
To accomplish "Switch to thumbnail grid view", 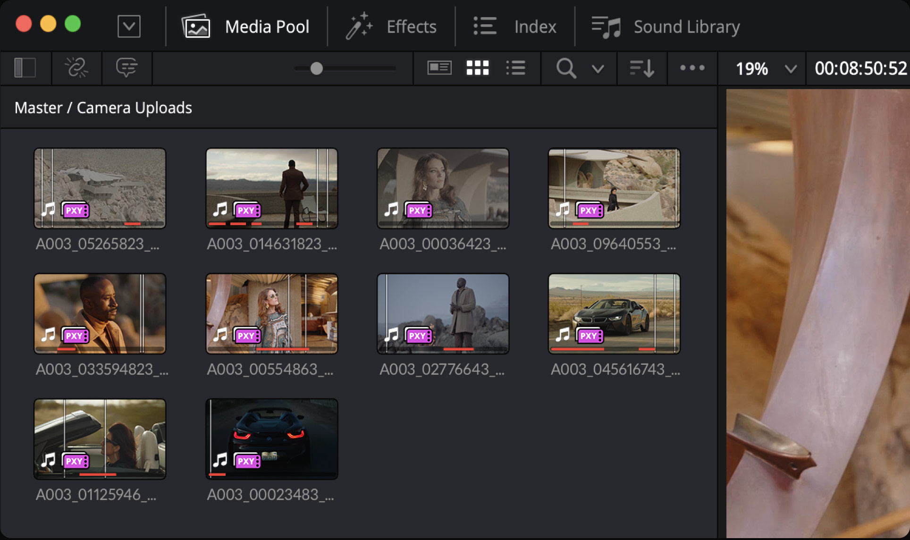I will (x=477, y=68).
